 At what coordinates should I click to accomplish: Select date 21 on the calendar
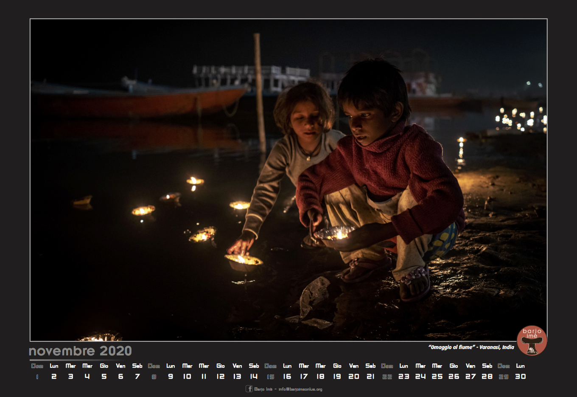370,377
